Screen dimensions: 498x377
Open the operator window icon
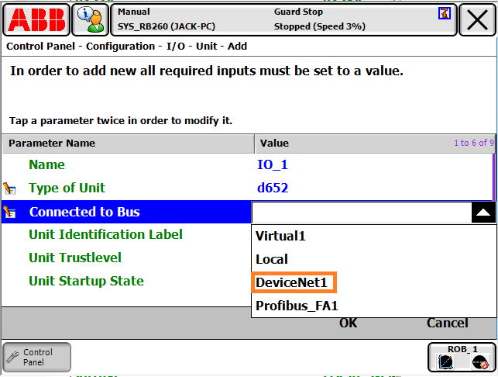pos(90,19)
